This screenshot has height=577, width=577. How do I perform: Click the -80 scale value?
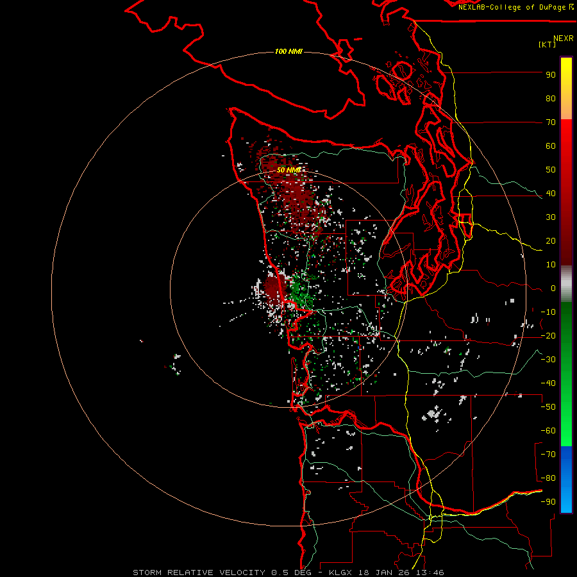[x=548, y=478]
